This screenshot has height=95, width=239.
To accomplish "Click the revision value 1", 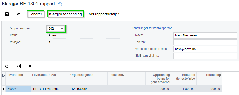I will coord(49,42).
